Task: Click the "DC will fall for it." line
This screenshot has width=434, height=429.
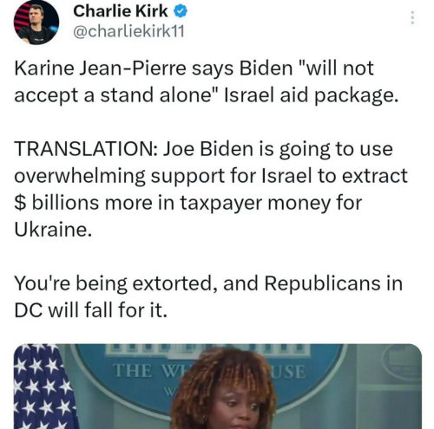Action: pos(91,310)
